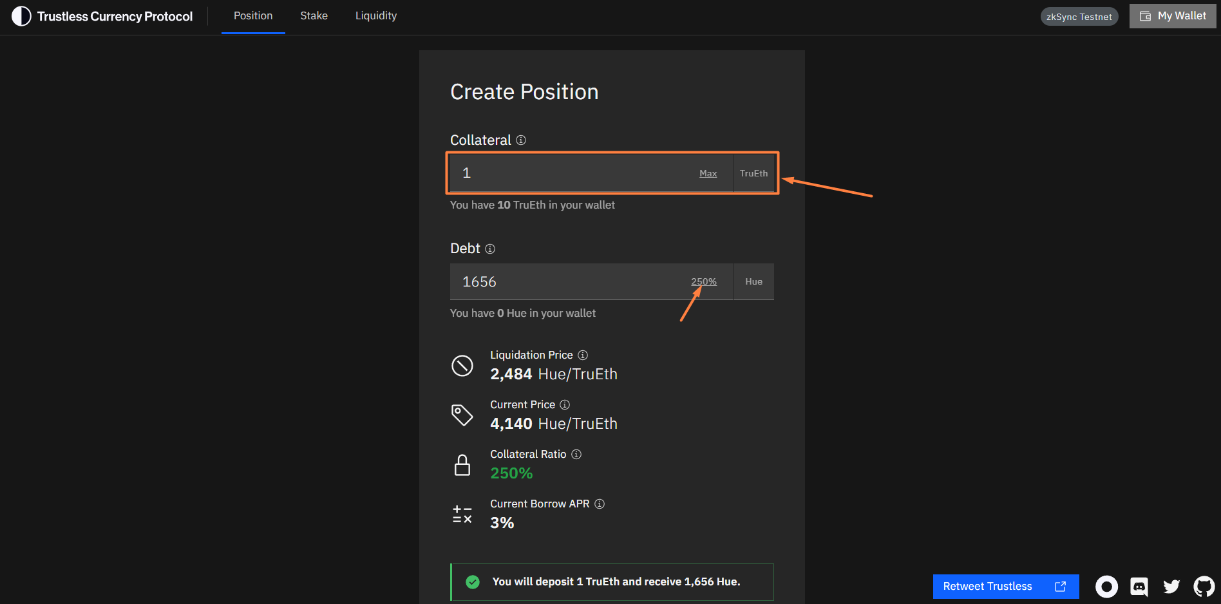Open the Twitter bird icon link
The width and height of the screenshot is (1221, 604).
(1171, 587)
